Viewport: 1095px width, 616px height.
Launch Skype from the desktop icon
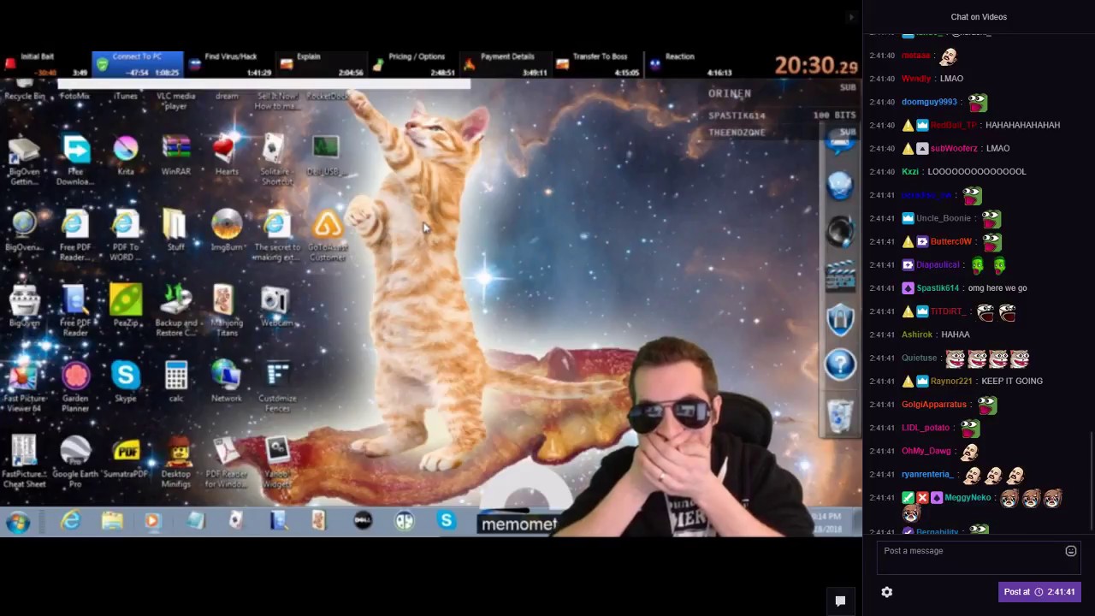pos(125,382)
